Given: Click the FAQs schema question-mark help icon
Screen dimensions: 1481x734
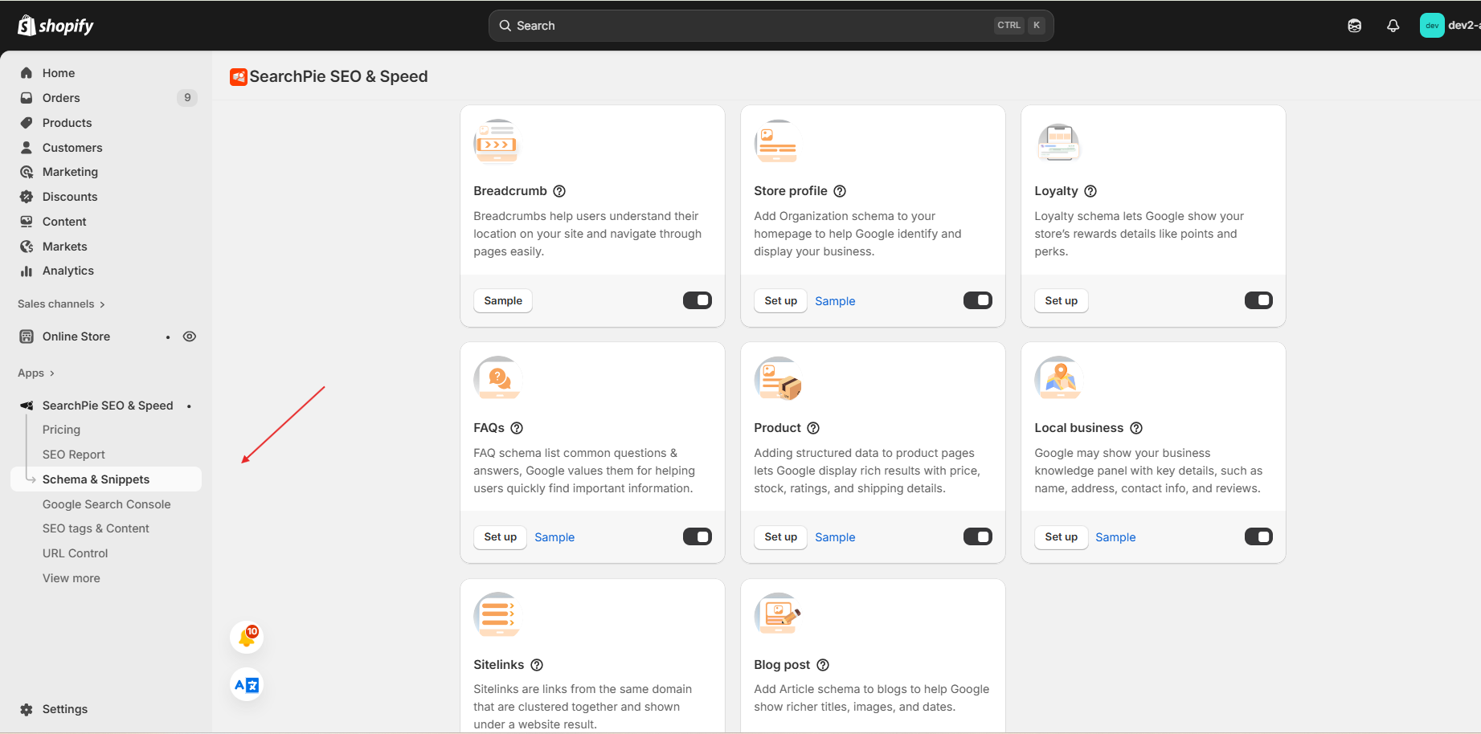Looking at the screenshot, I should coord(517,428).
